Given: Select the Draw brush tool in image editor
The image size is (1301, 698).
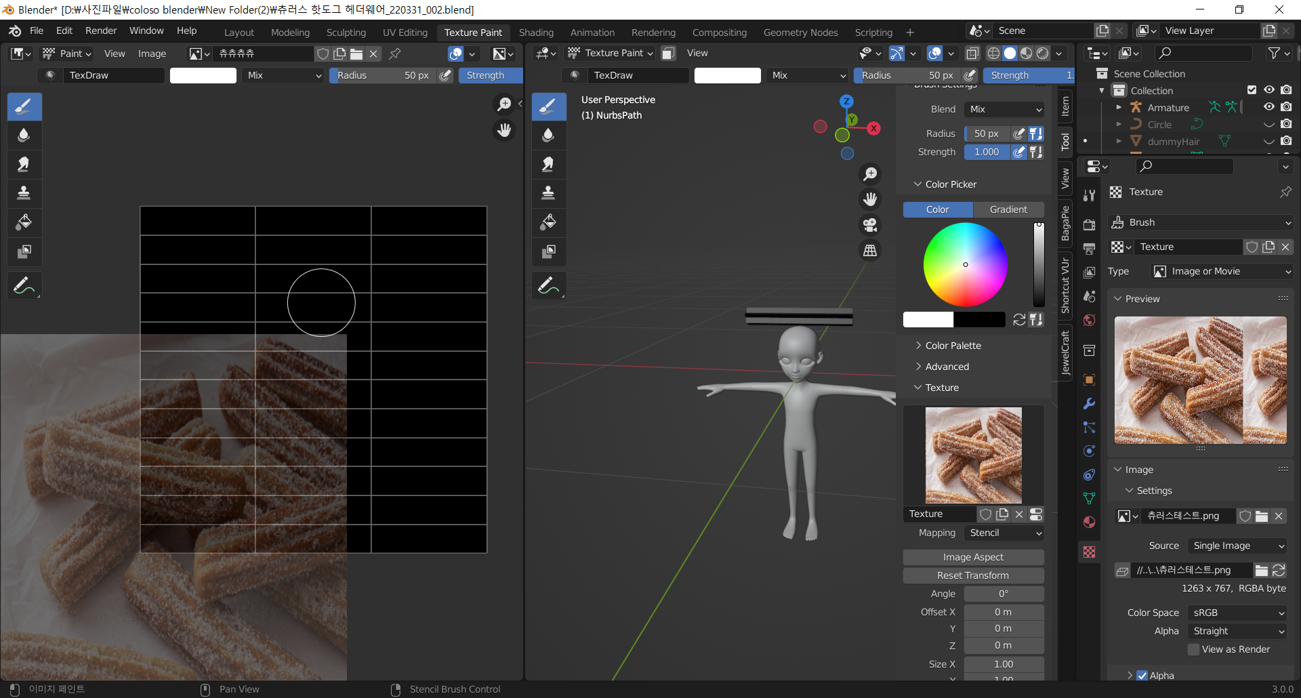Looking at the screenshot, I should point(24,106).
